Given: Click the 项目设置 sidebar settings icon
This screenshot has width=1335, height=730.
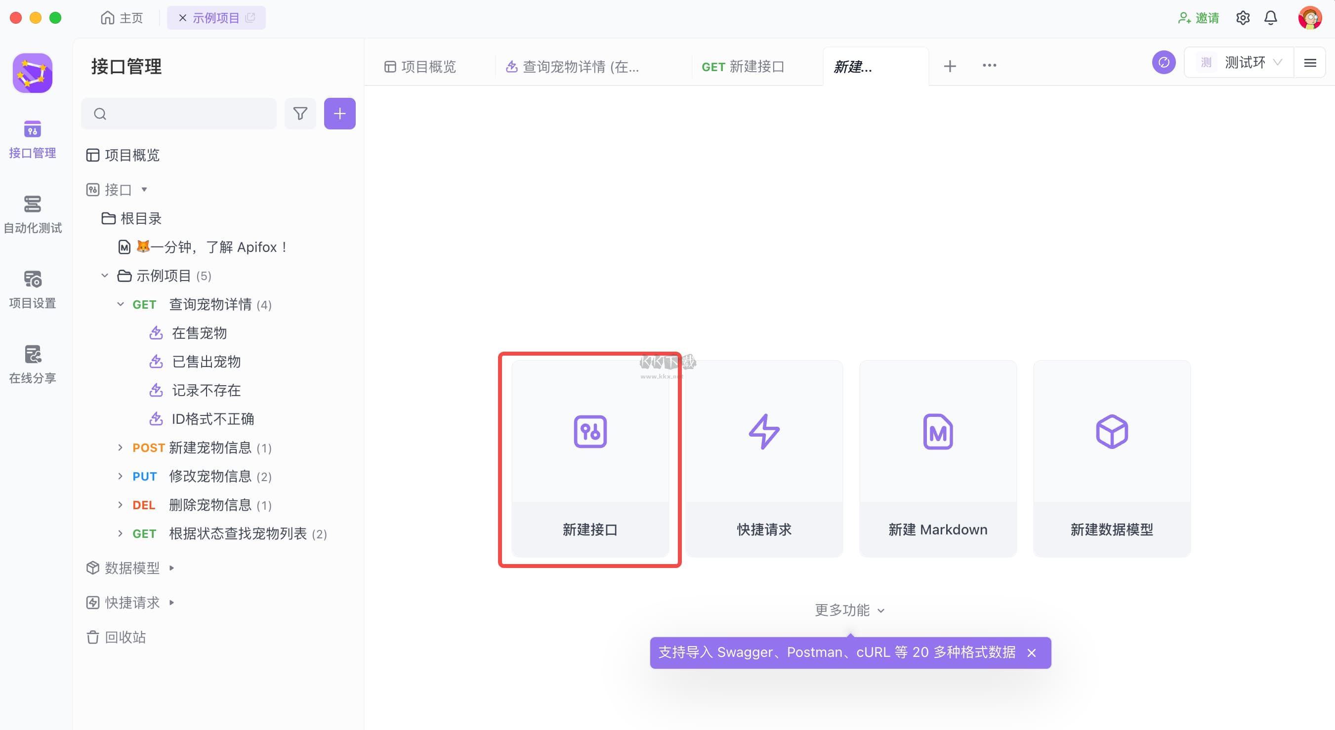Looking at the screenshot, I should [33, 282].
